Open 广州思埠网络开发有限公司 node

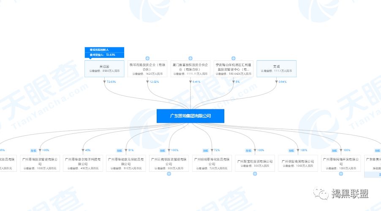pos(341,163)
